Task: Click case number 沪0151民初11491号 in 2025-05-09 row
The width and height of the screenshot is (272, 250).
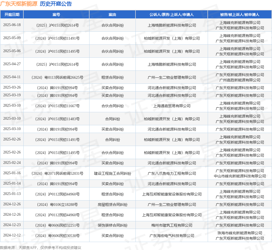Action: click(x=57, y=38)
